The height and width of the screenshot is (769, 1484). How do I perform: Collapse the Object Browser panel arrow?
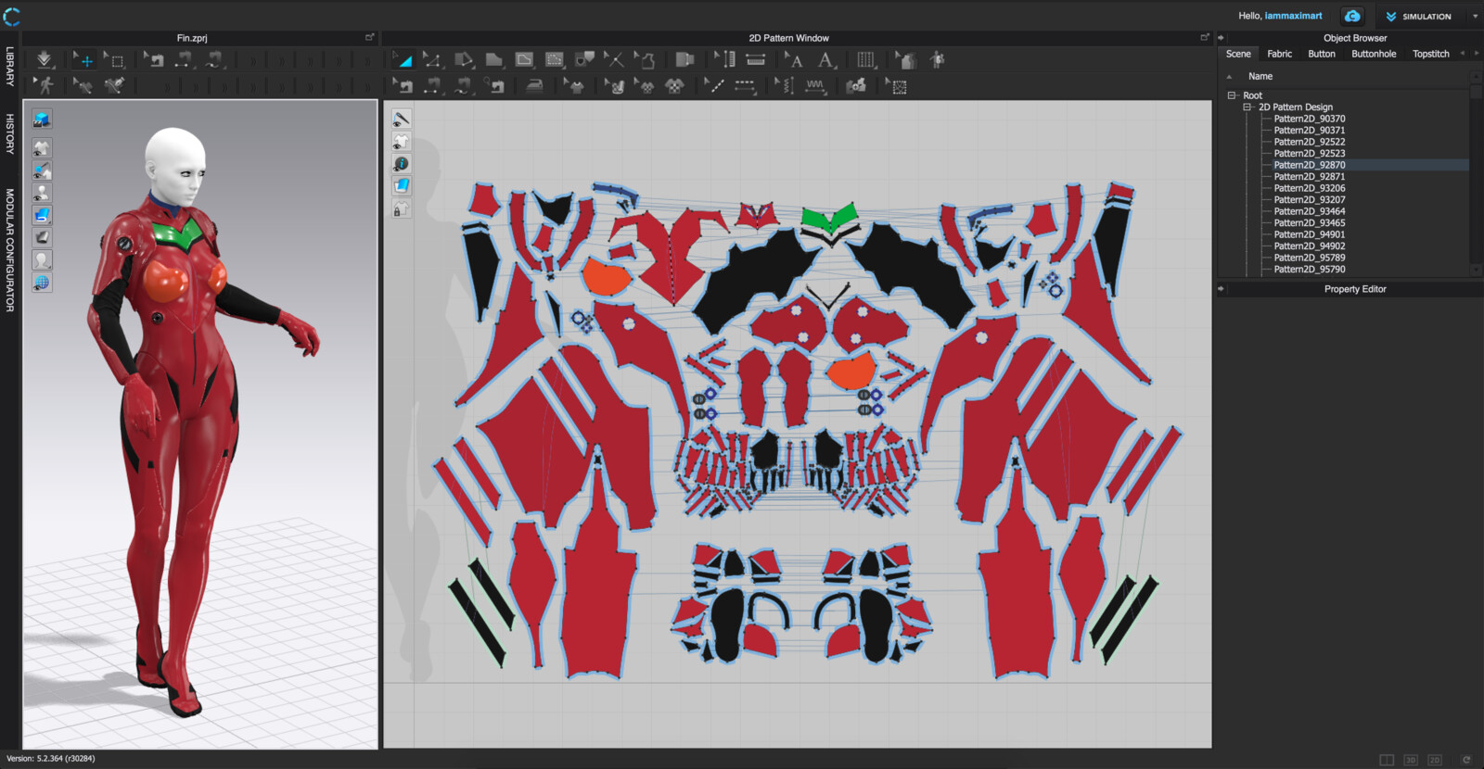coord(1221,38)
